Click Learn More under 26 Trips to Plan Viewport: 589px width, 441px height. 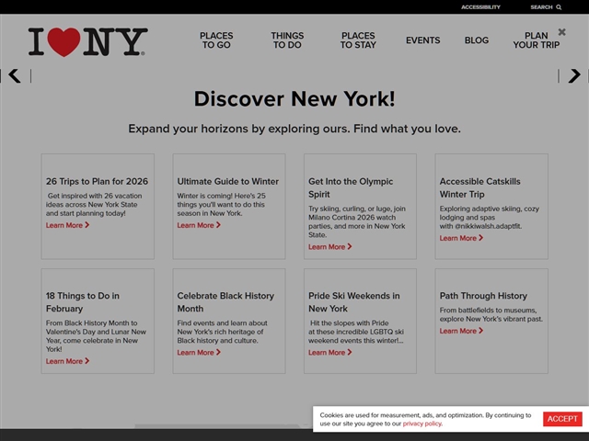[x=67, y=225]
